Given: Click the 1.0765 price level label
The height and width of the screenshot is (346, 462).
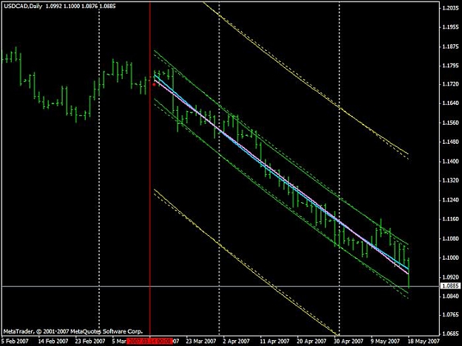Looking at the screenshot, I should tap(451, 315).
